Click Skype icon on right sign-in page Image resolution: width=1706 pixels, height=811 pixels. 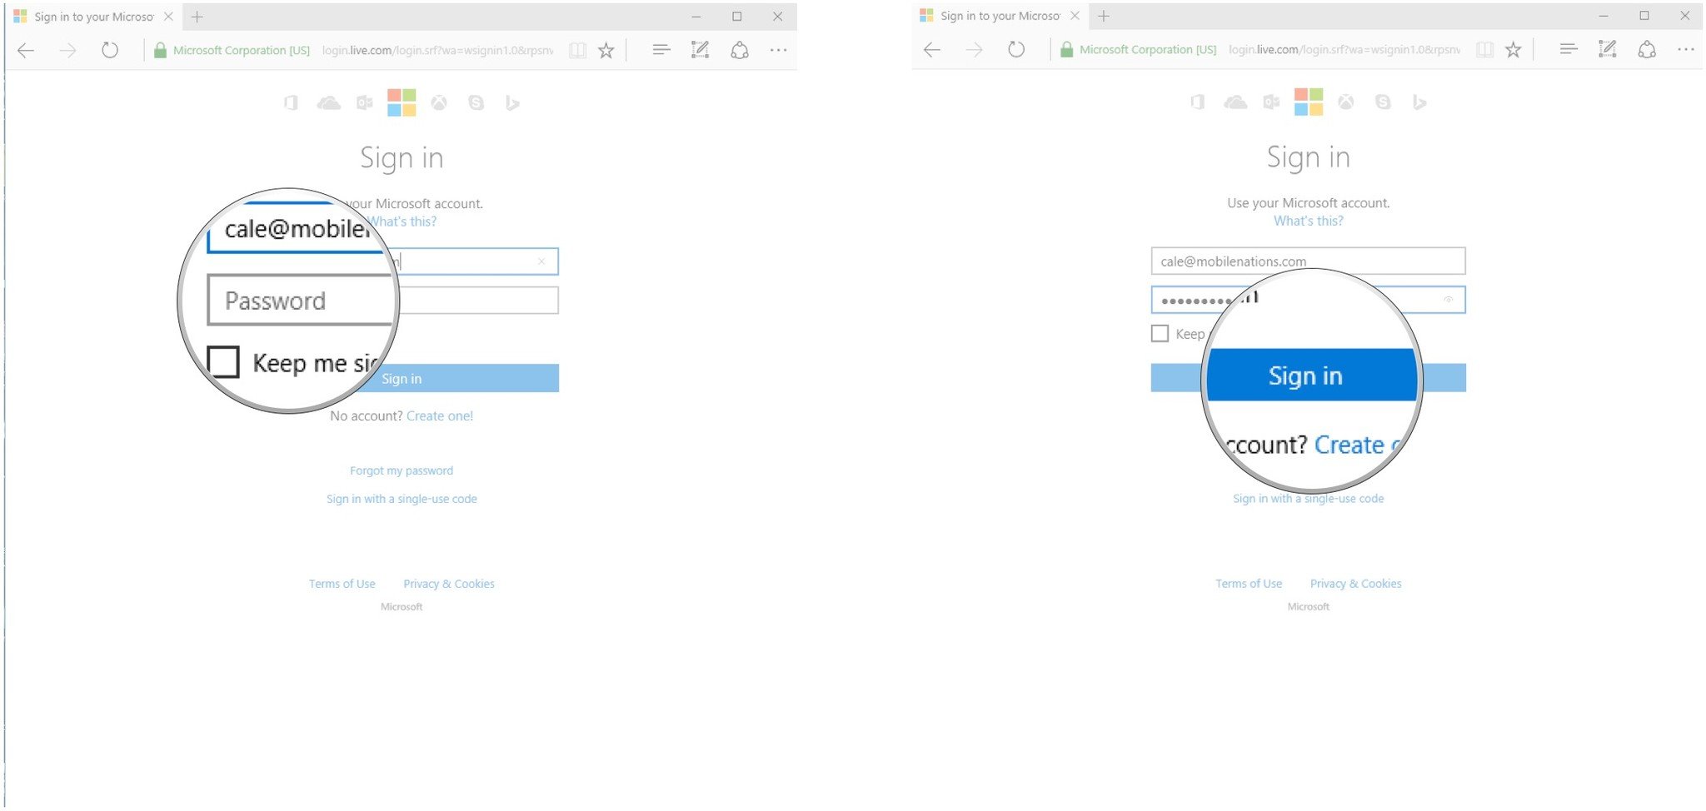[x=1383, y=102]
